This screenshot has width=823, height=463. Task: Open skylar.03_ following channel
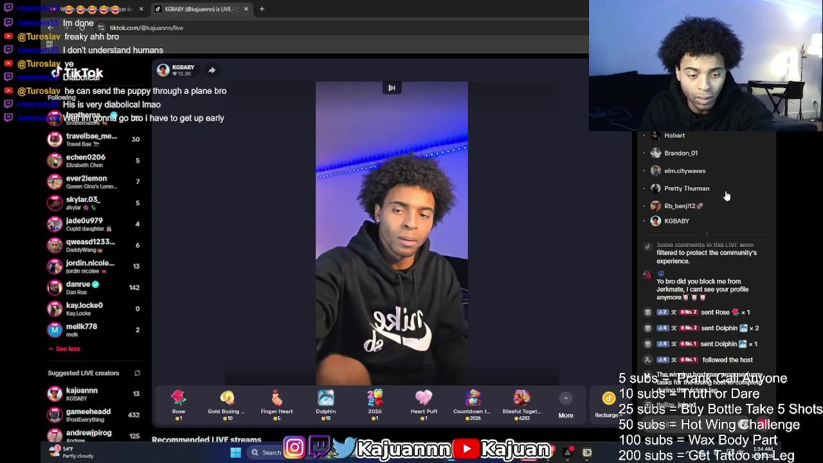pos(94,203)
